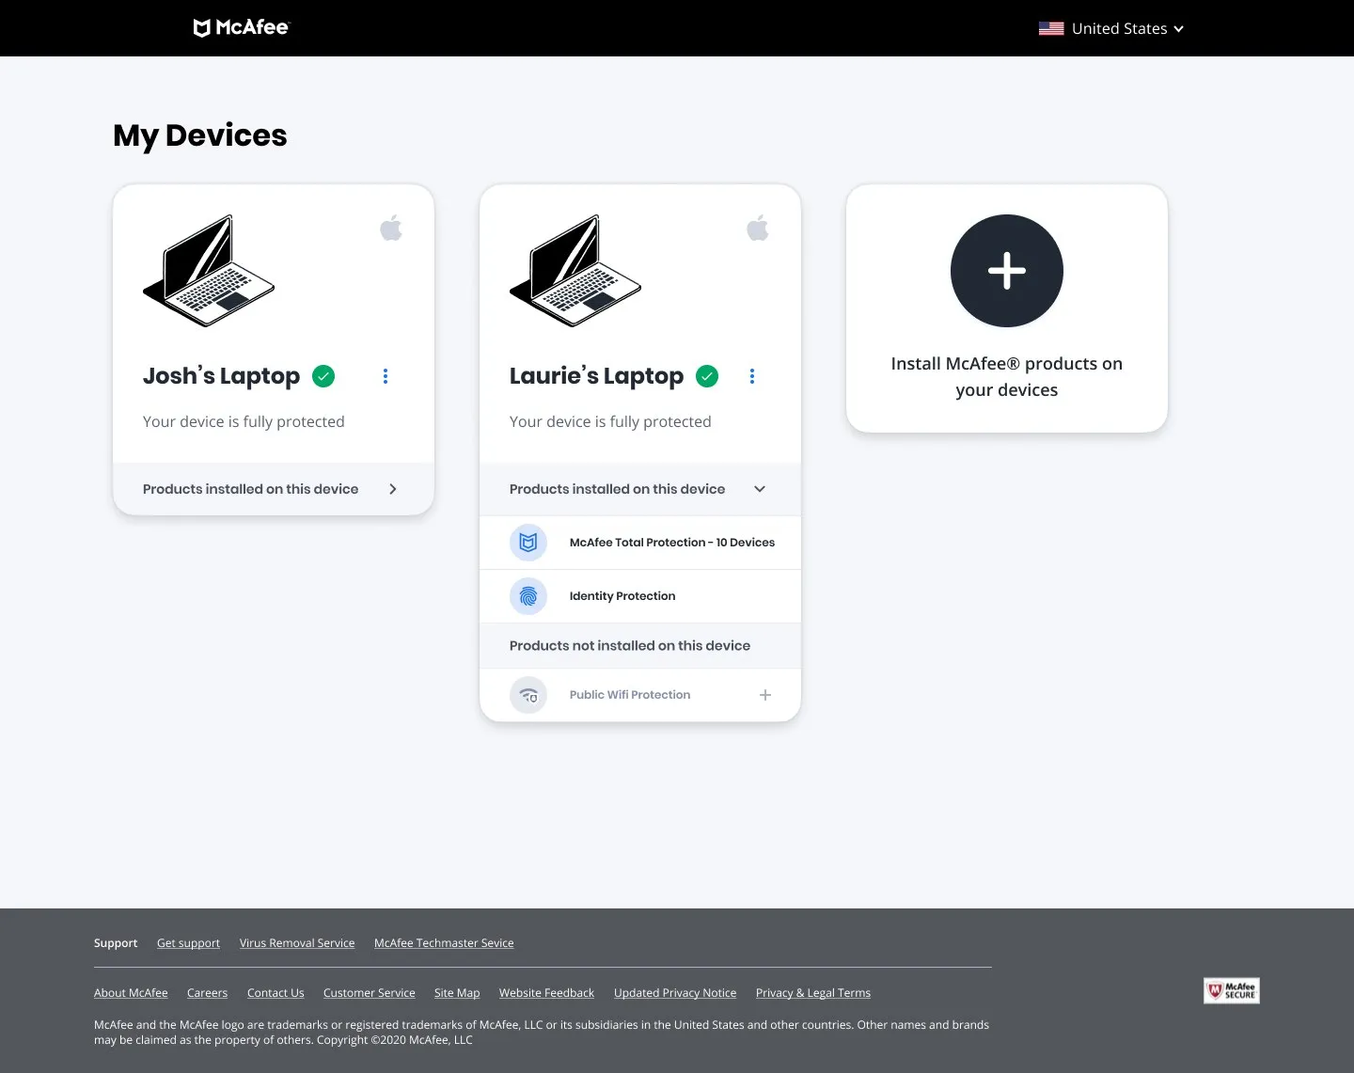Open McAfee Techmaster Sevice link
Image resolution: width=1354 pixels, height=1073 pixels.
(x=444, y=943)
